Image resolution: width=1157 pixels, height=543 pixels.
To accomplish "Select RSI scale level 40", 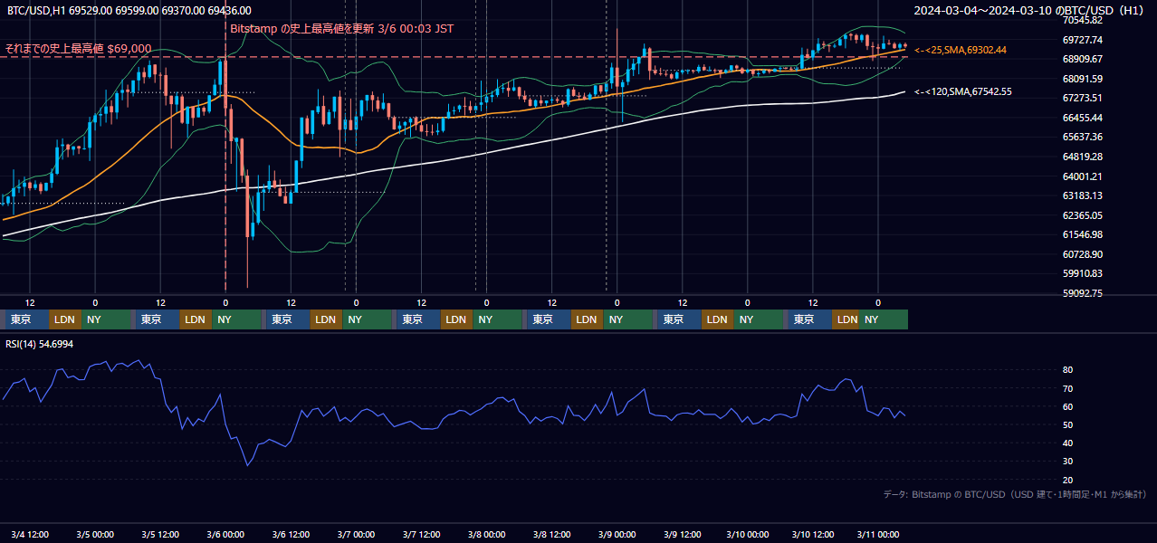I will coord(1068,443).
